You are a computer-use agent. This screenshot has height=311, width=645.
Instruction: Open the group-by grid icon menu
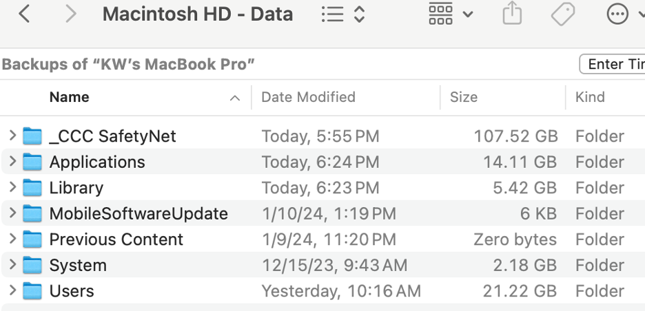coord(441,14)
